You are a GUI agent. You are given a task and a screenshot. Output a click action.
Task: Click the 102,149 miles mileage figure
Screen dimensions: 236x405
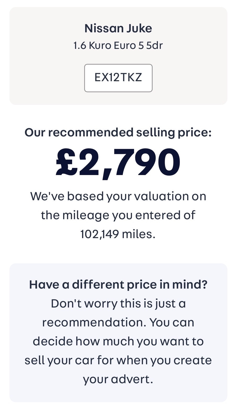pyautogui.click(x=118, y=234)
